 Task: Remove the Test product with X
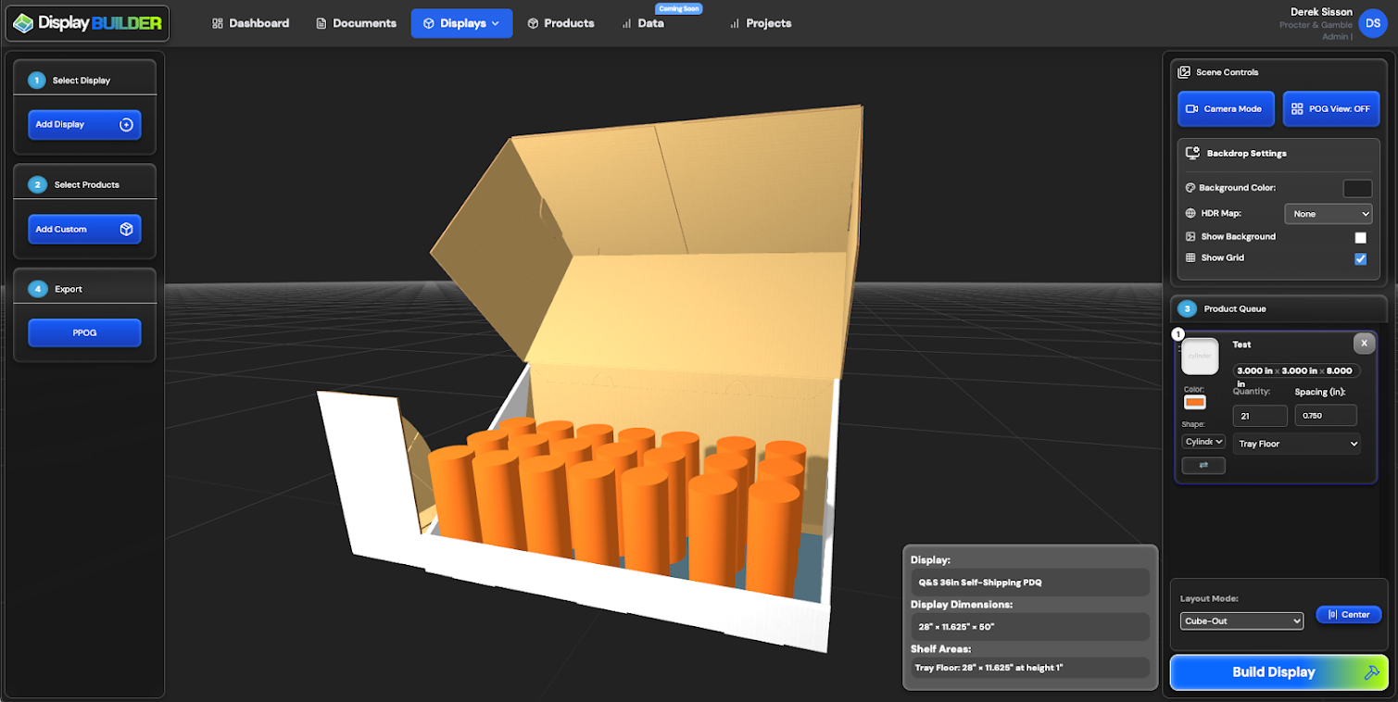pos(1364,343)
